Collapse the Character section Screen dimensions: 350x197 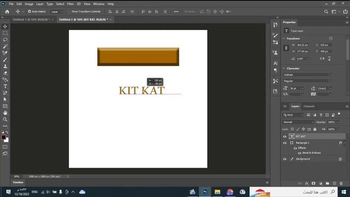coord(284,68)
